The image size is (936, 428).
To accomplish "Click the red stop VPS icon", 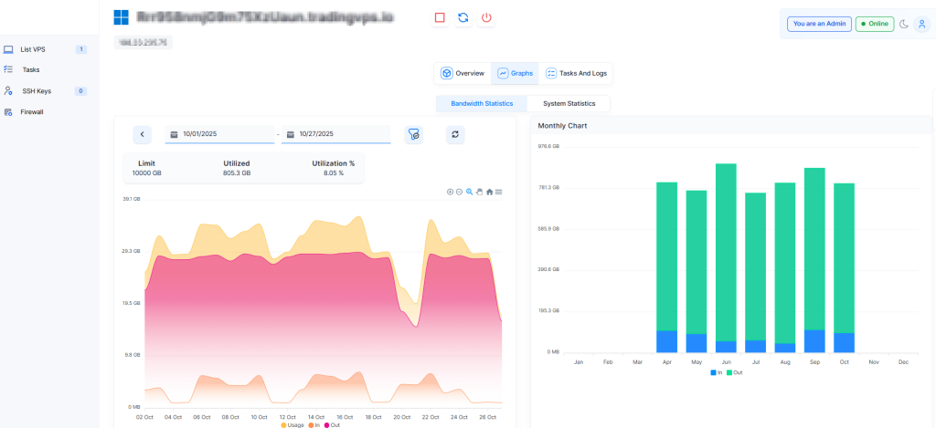I will click(x=440, y=17).
